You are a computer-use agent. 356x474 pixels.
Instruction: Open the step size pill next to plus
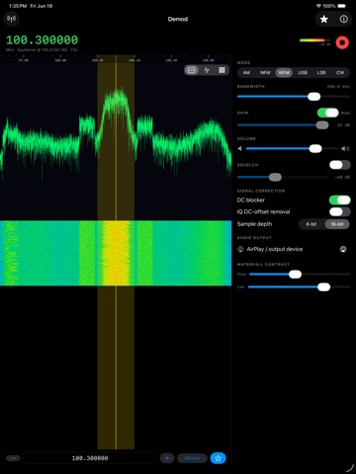tap(192, 458)
